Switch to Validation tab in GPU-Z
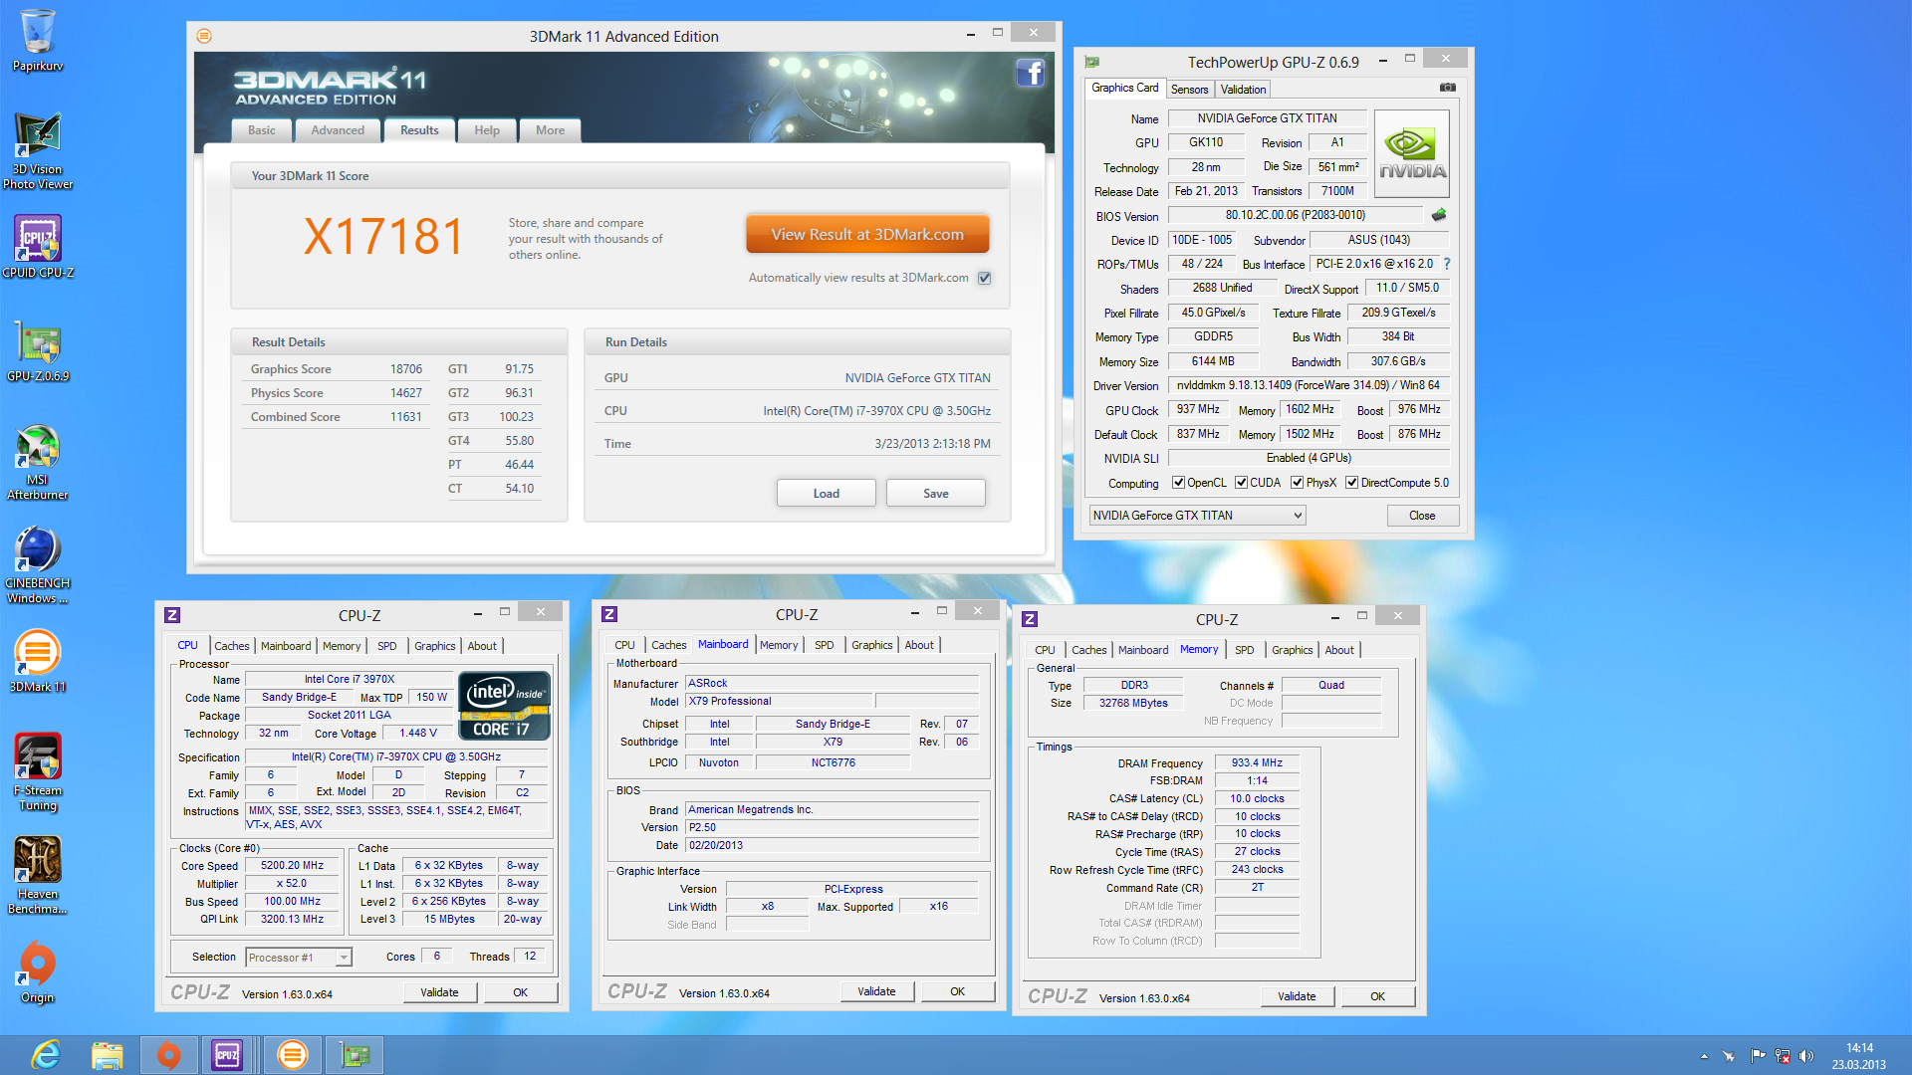Viewport: 1912px width, 1075px height. click(x=1243, y=90)
